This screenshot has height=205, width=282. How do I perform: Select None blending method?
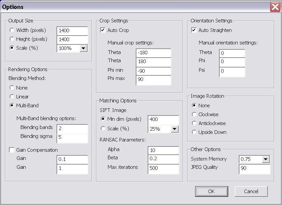pos(12,88)
